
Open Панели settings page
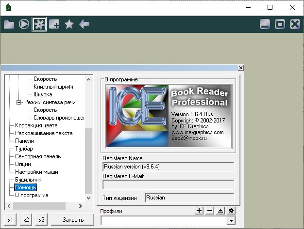pyautogui.click(x=24, y=141)
